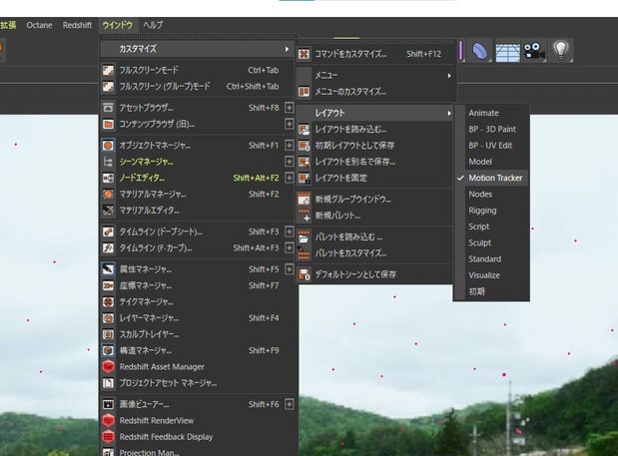This screenshot has width=618, height=456.
Task: Open the Redshift menu
Action: (77, 25)
